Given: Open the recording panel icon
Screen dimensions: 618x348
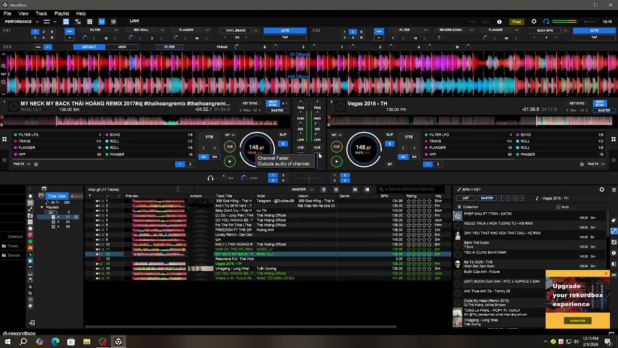Looking at the screenshot, I should (x=113, y=22).
